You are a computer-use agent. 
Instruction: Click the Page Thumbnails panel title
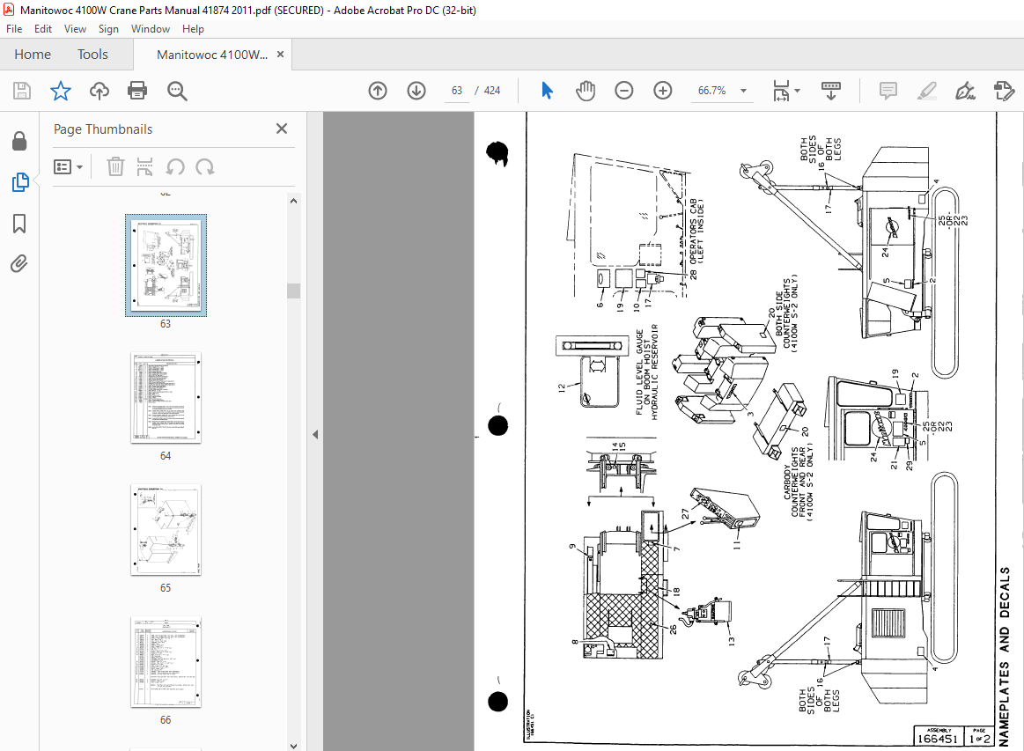coord(103,129)
